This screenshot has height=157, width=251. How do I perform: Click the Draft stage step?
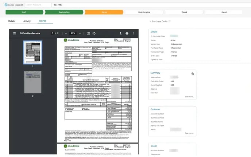tap(24, 12)
